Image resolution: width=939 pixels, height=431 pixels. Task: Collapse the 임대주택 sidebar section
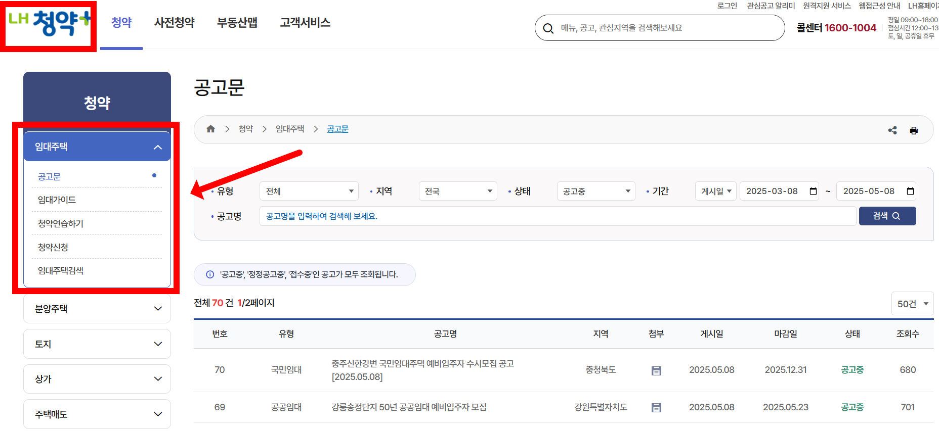(x=97, y=147)
